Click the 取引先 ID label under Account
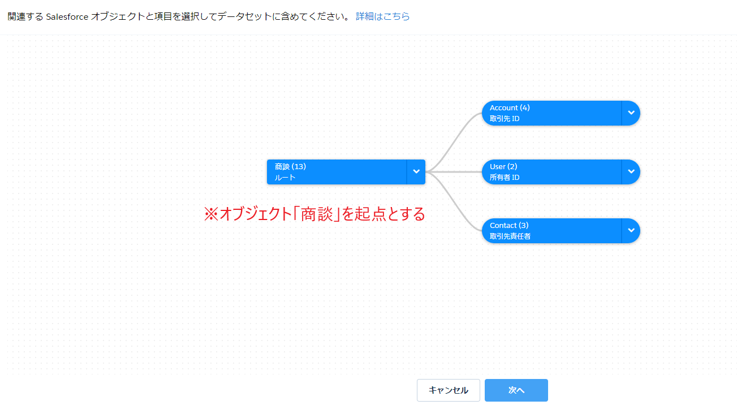 pos(505,119)
